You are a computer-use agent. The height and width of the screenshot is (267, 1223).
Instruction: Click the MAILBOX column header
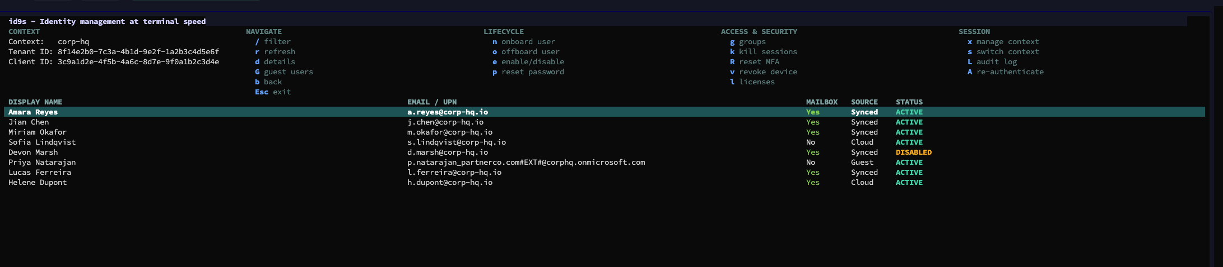[822, 102]
